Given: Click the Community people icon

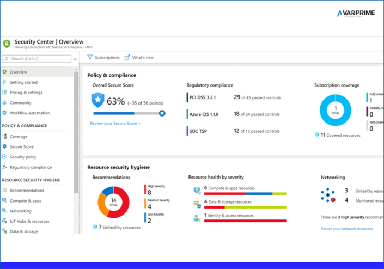Looking at the screenshot, I should coord(4,102).
